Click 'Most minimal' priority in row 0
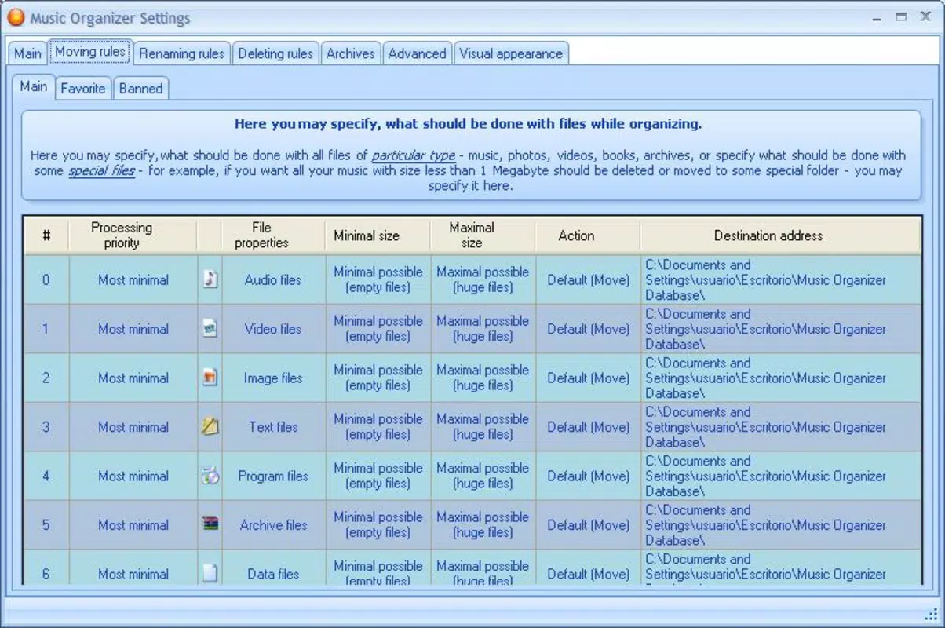The width and height of the screenshot is (945, 628). [x=133, y=279]
